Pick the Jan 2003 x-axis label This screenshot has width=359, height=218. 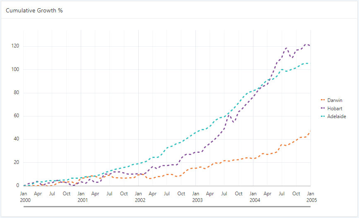196,197
